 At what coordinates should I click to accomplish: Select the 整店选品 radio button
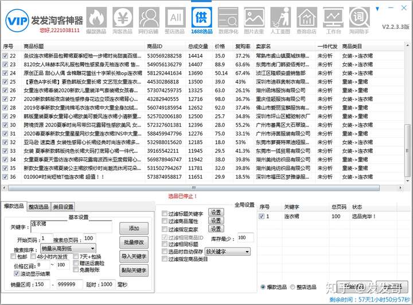293,287
